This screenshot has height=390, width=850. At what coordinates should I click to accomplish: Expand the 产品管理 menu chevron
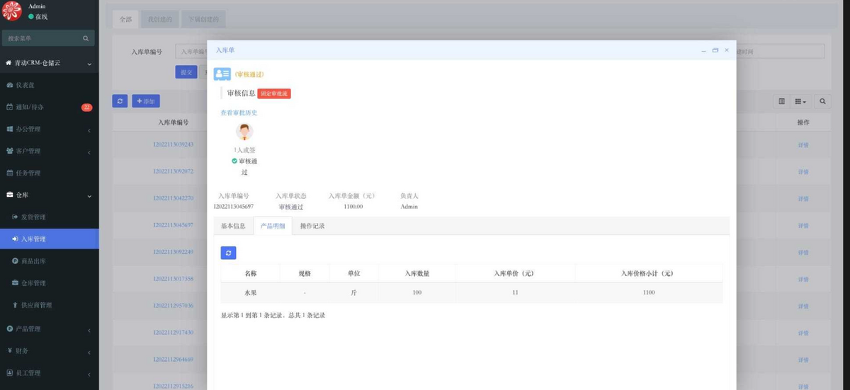click(x=89, y=329)
